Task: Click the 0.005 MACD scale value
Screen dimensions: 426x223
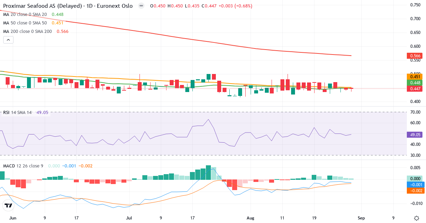Action: coord(415,167)
